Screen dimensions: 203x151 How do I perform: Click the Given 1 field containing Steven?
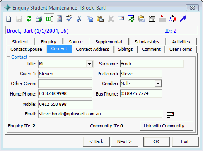point(65,74)
